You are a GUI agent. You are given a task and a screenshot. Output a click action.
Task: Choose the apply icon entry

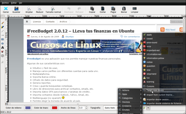coord(164,35)
